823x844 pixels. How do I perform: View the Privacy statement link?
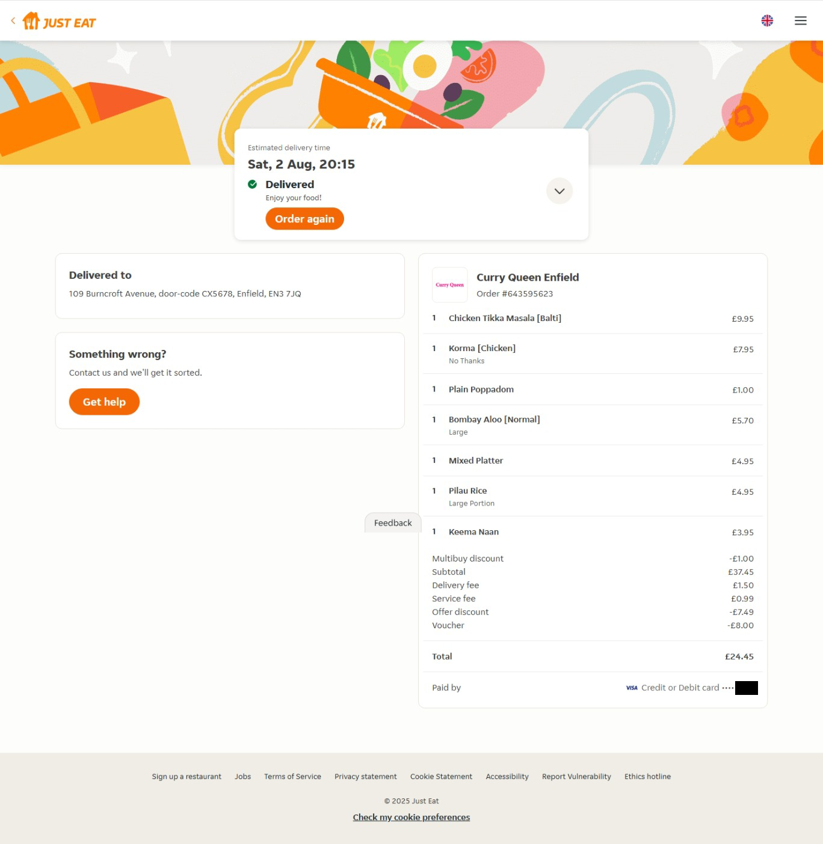(366, 777)
